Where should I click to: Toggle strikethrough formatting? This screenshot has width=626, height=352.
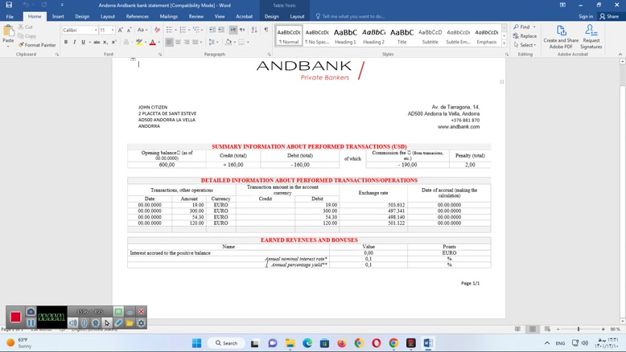point(97,43)
